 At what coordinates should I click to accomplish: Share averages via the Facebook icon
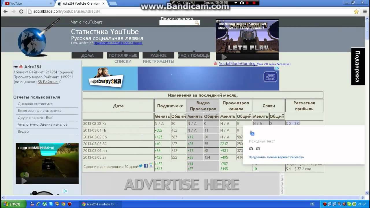coord(146,166)
